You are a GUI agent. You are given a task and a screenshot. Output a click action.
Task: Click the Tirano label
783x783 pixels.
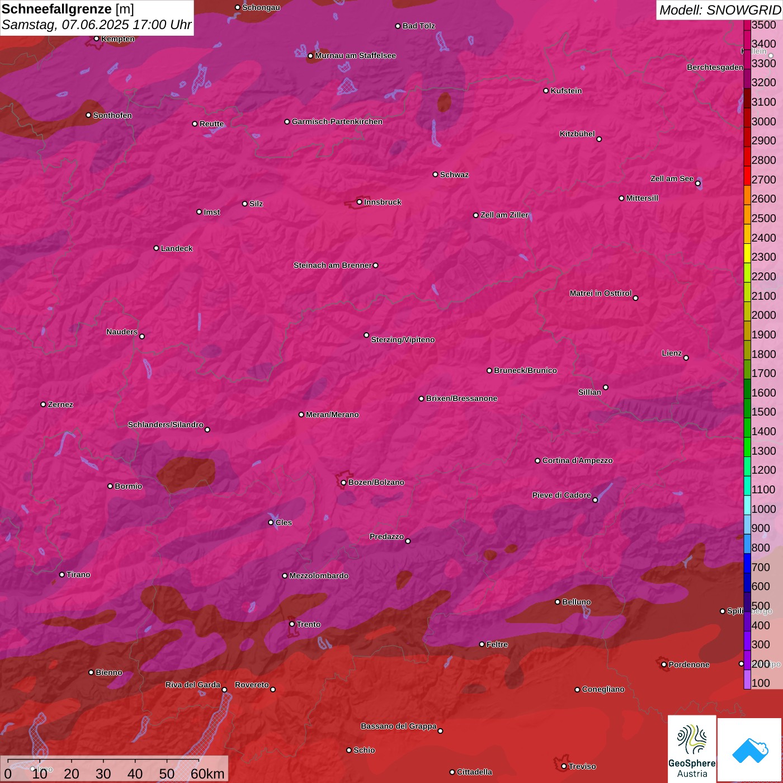[x=78, y=574]
